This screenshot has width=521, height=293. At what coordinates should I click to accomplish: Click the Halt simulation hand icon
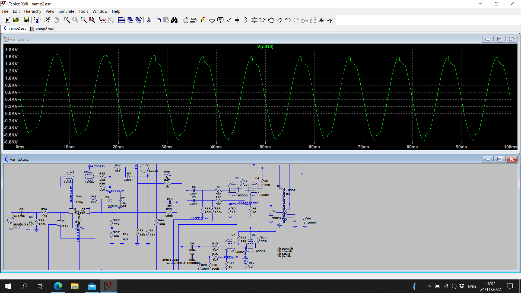point(56,20)
